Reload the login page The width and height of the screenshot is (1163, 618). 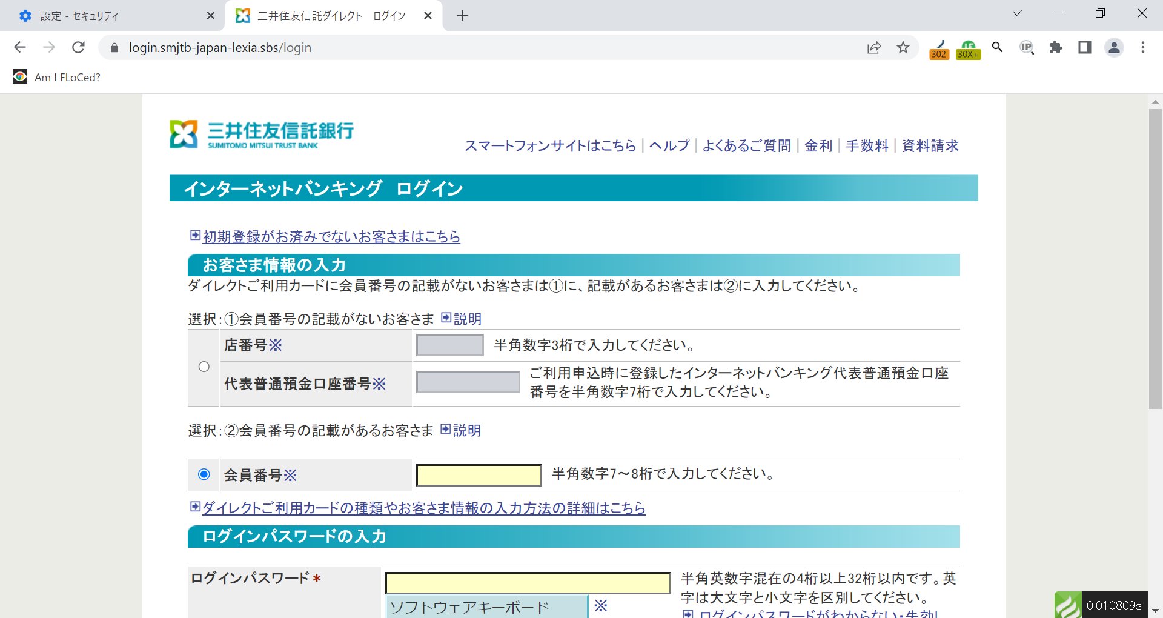(78, 47)
